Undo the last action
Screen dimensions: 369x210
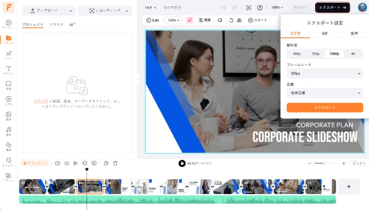coord(224,8)
